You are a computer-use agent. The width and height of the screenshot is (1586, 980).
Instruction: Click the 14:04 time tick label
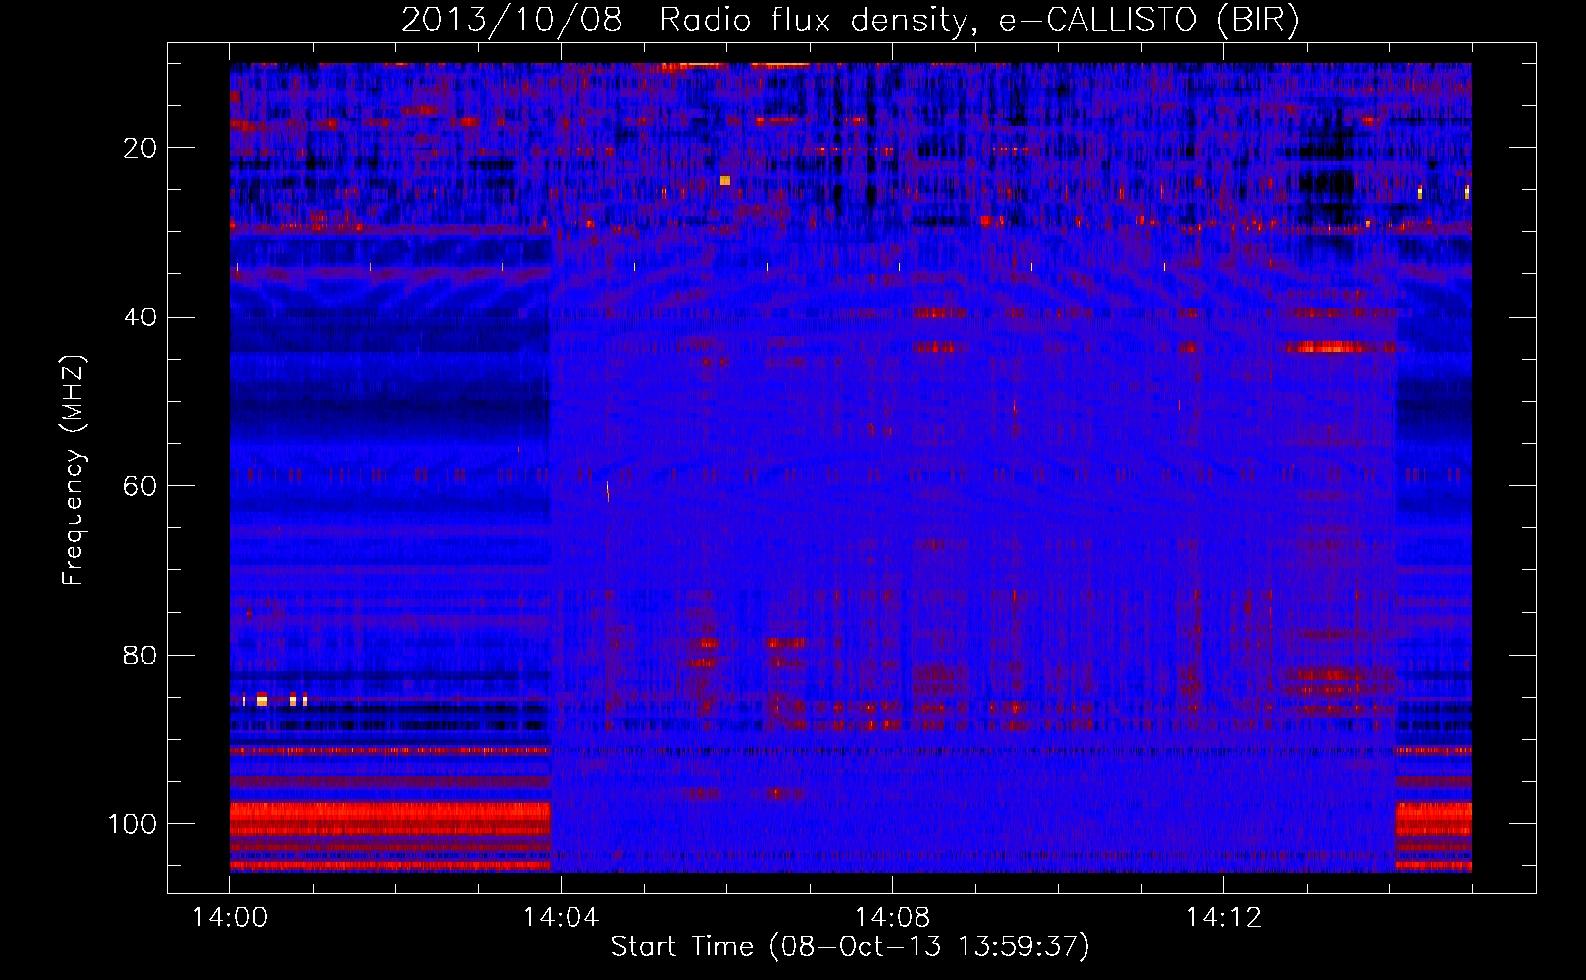click(x=561, y=918)
